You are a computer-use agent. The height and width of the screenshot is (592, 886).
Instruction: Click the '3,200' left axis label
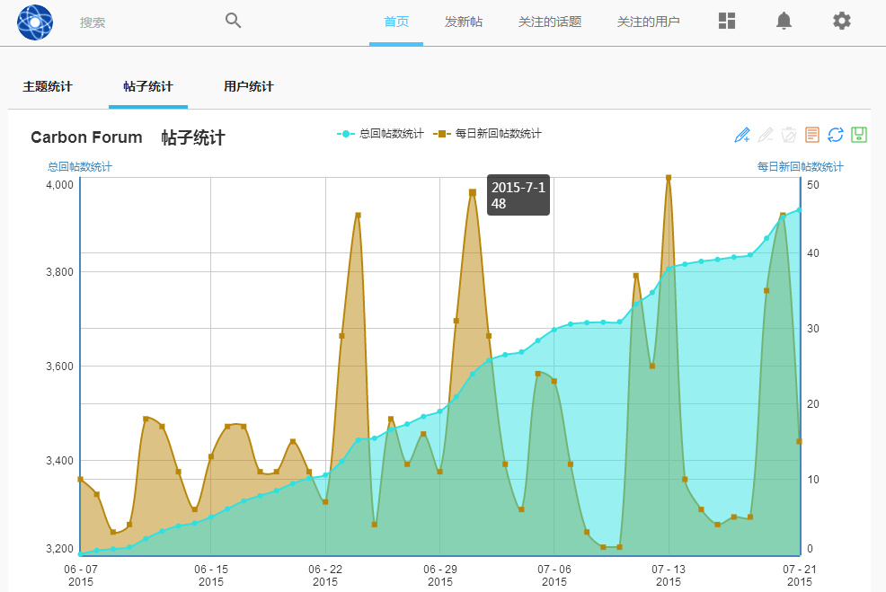(60, 549)
